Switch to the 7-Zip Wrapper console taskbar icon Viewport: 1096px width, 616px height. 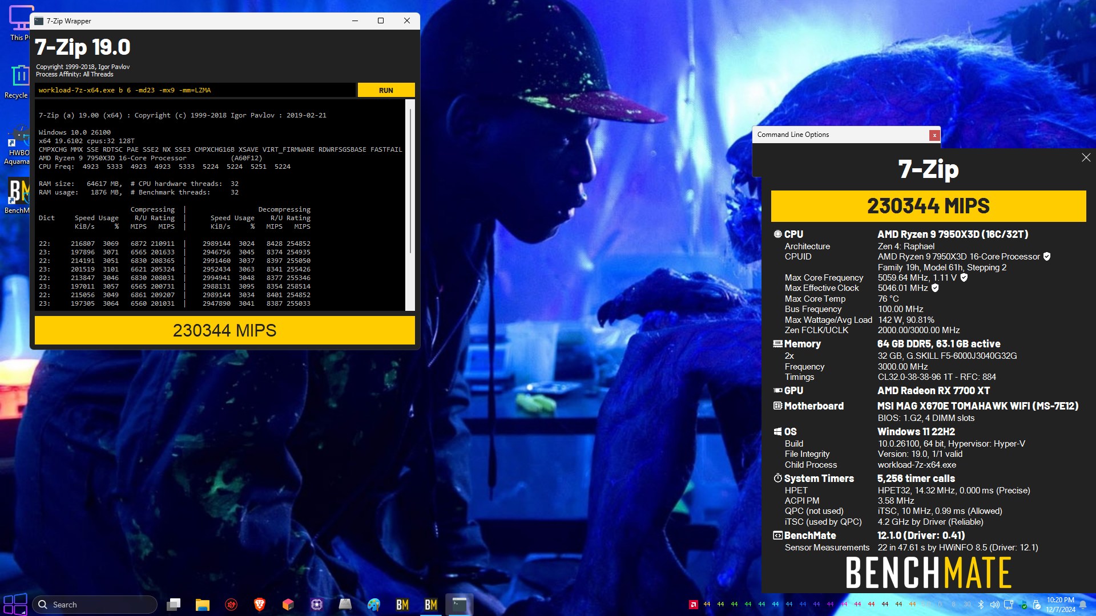point(459,605)
